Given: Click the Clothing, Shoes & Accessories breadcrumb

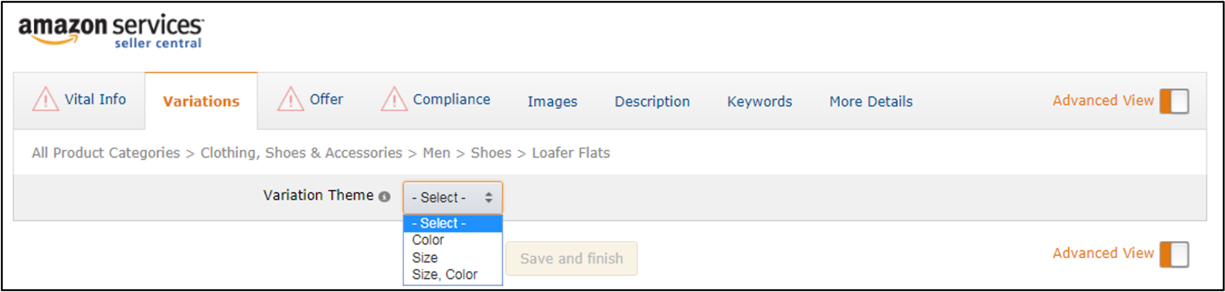Looking at the screenshot, I should click(301, 153).
